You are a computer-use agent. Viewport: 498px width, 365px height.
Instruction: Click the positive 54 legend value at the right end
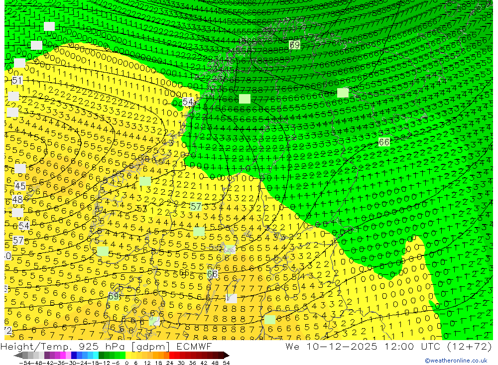pos(226,363)
